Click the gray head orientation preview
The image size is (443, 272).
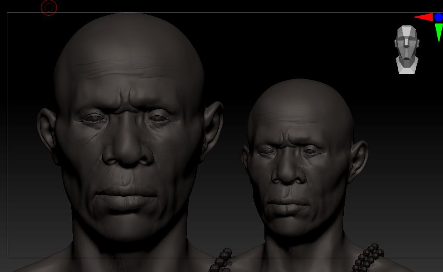pos(407,50)
